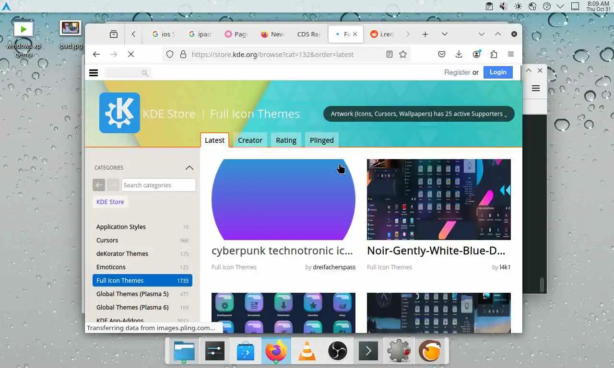Stop loading the current page

[x=130, y=54]
